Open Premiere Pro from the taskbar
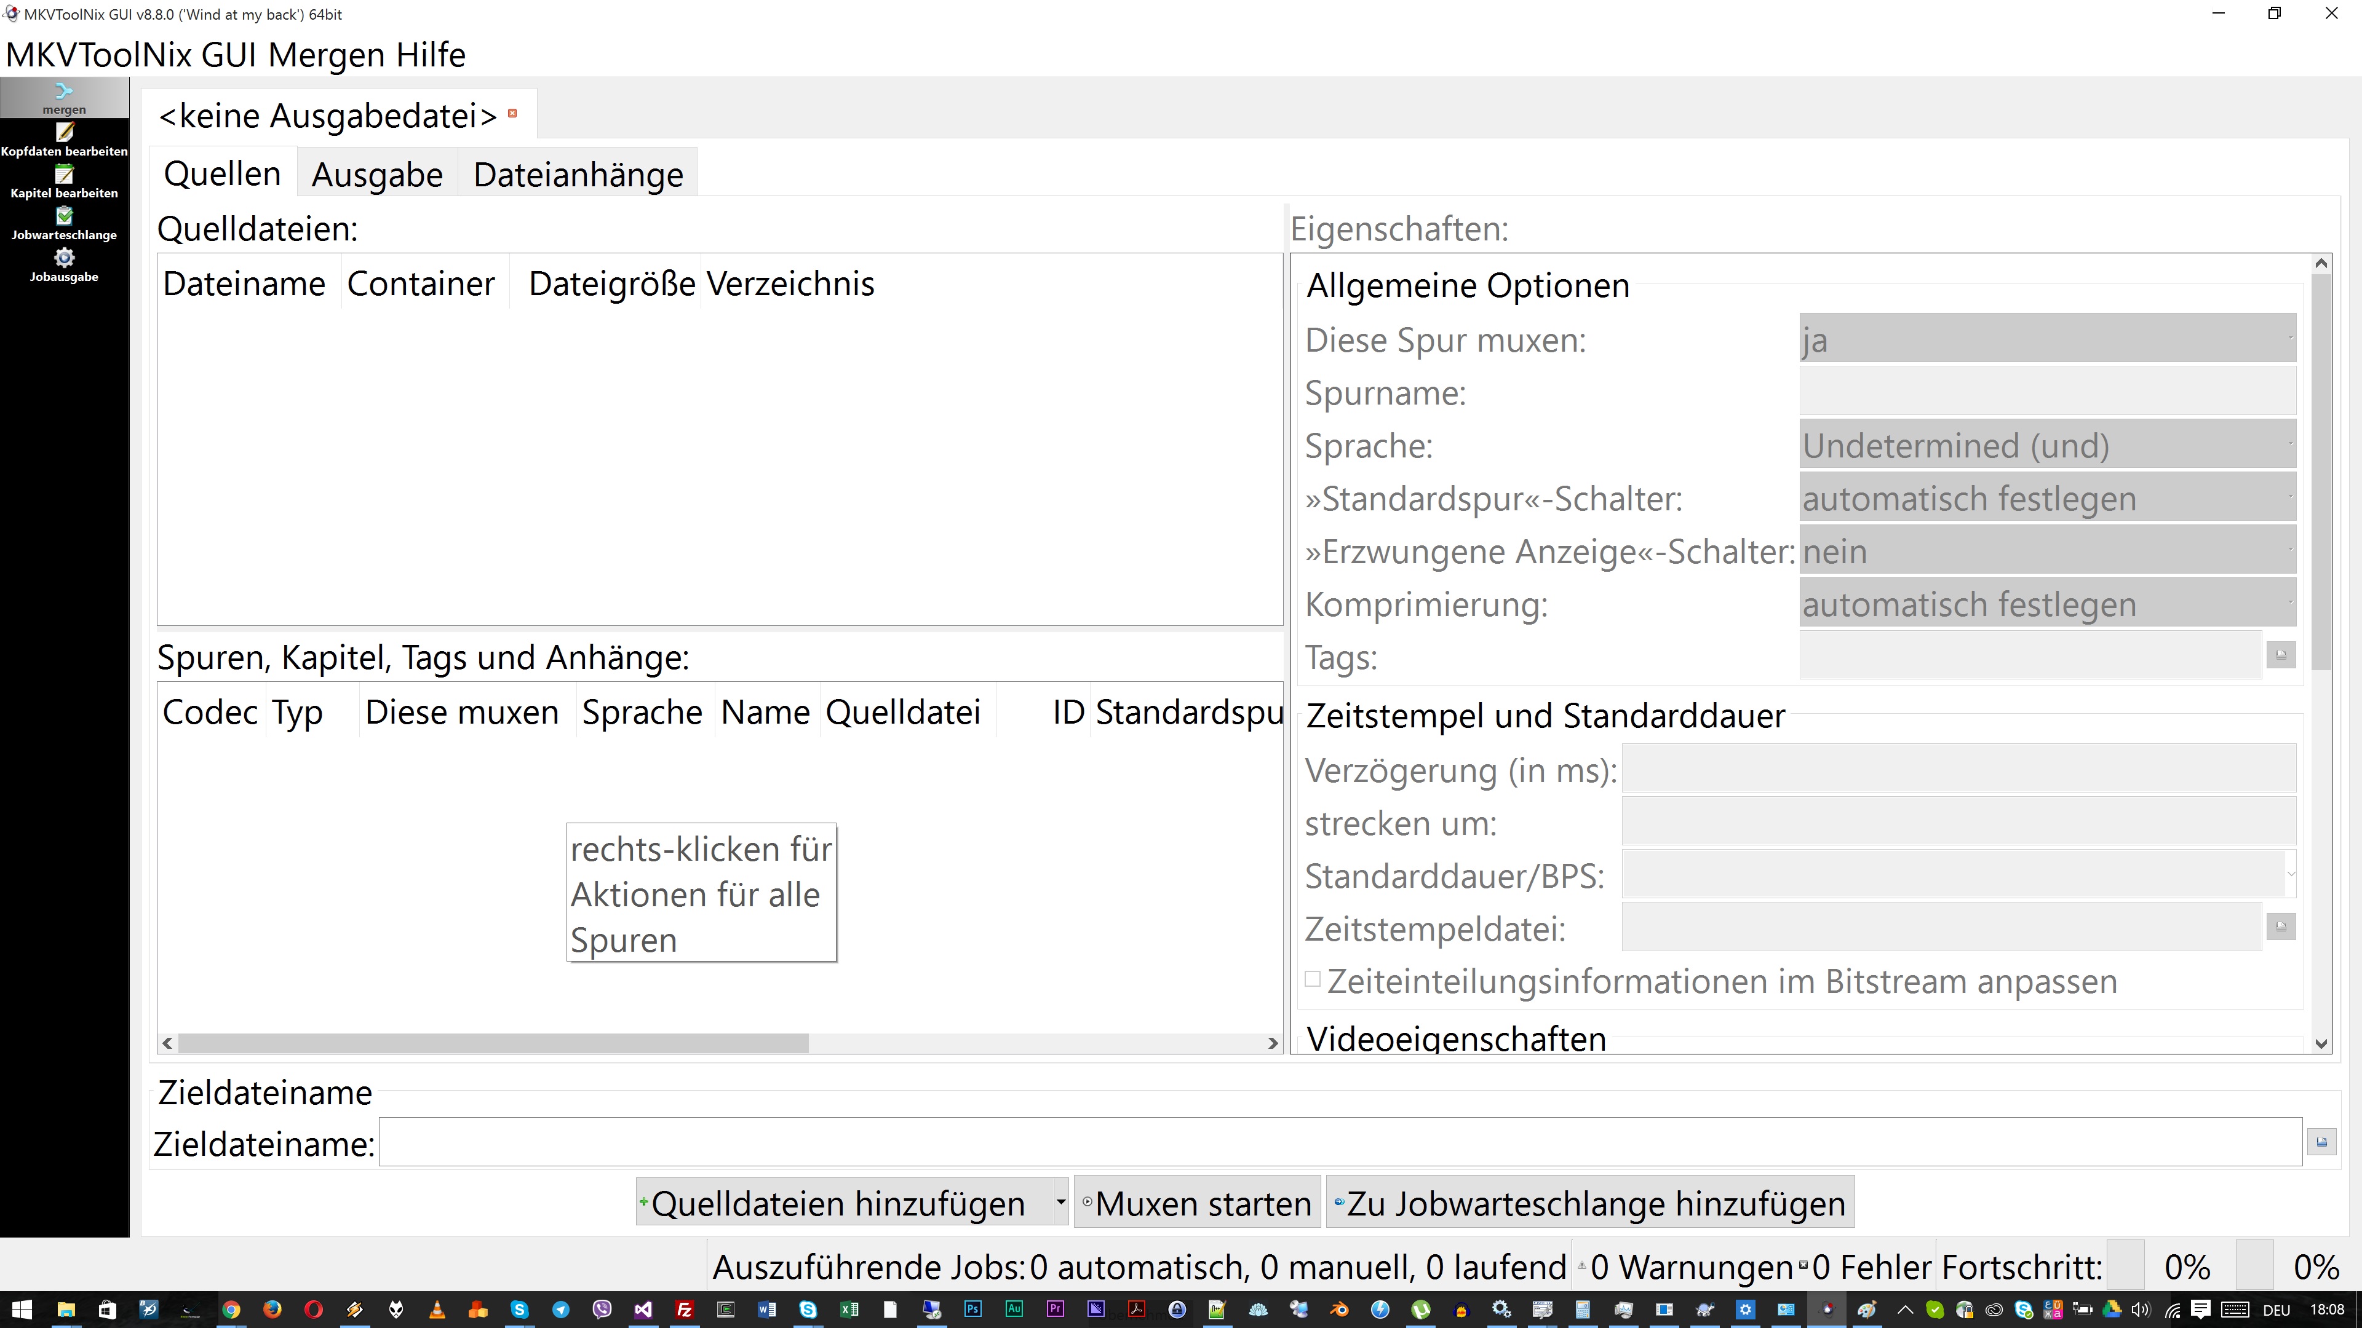This screenshot has width=2362, height=1328. 1056,1310
